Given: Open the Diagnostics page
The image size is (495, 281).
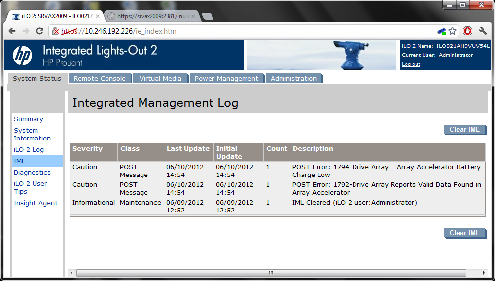Looking at the screenshot, I should pos(32,172).
